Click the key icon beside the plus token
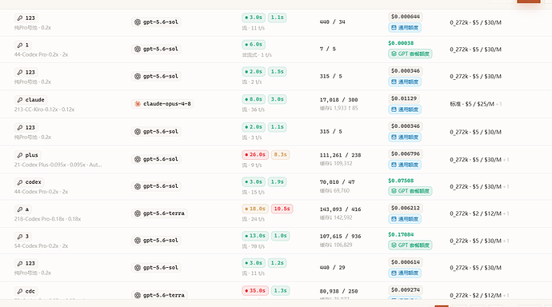This screenshot has height=307, width=552. coord(20,155)
